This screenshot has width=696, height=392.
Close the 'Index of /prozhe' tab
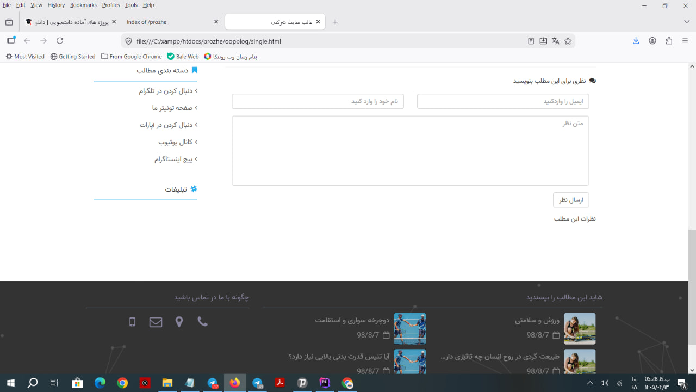(216, 22)
